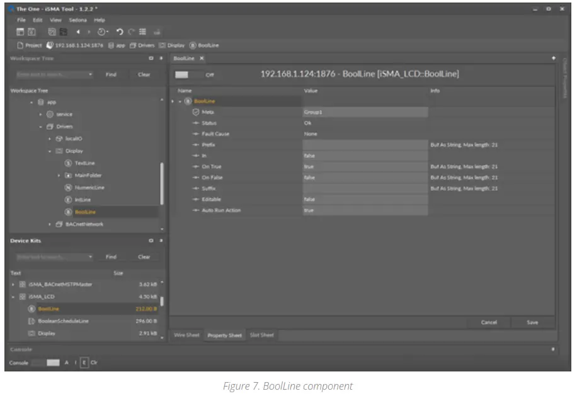Open the Sedona menu
This screenshot has width=577, height=396.
coord(77,20)
